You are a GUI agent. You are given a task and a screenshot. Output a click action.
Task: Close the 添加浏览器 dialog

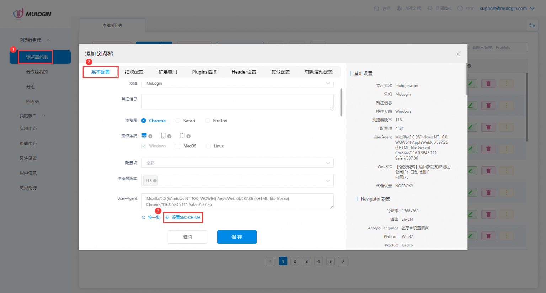point(458,54)
